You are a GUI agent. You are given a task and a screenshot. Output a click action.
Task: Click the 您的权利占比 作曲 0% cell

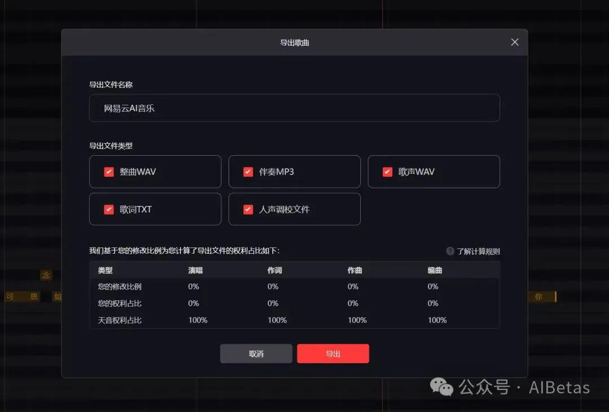352,303
